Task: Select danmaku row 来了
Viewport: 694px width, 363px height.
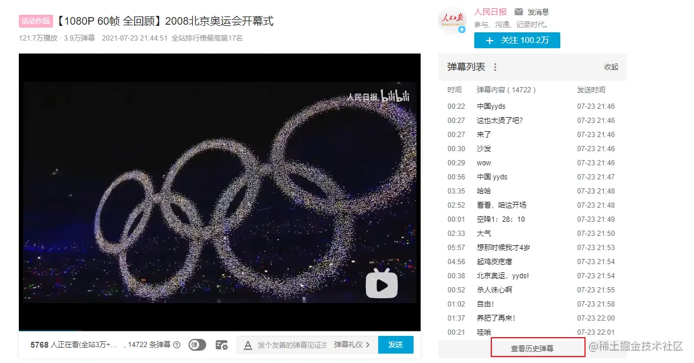Action: coord(533,134)
